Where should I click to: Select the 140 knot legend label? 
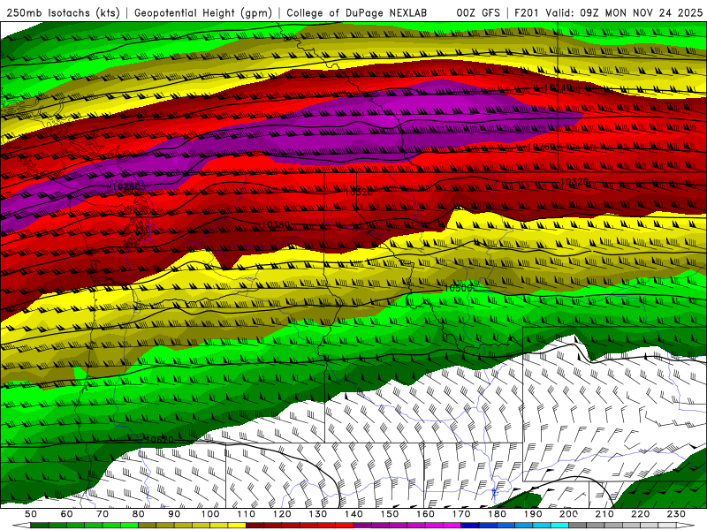tap(354, 514)
